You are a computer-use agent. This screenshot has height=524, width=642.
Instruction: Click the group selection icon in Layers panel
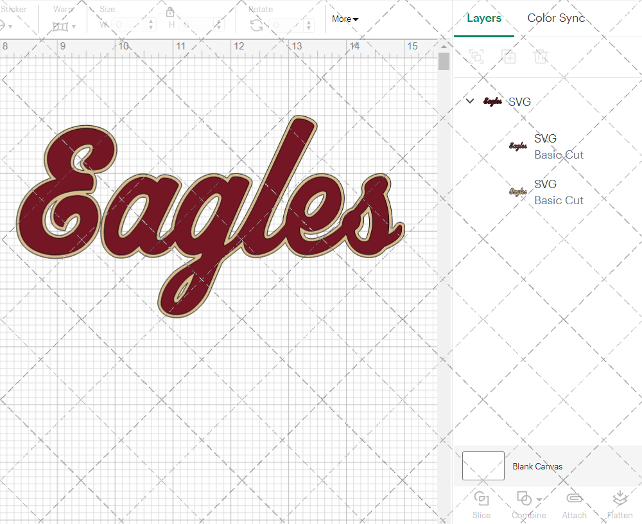477,57
